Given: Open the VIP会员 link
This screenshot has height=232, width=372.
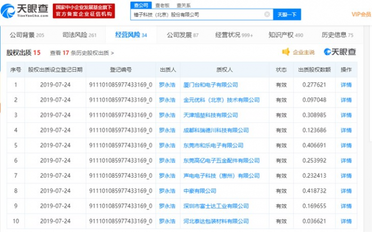Looking at the screenshot, I should (361, 14).
